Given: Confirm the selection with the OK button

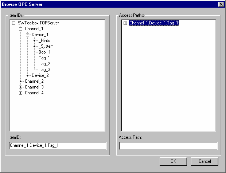Looking at the screenshot, I should (x=173, y=161).
